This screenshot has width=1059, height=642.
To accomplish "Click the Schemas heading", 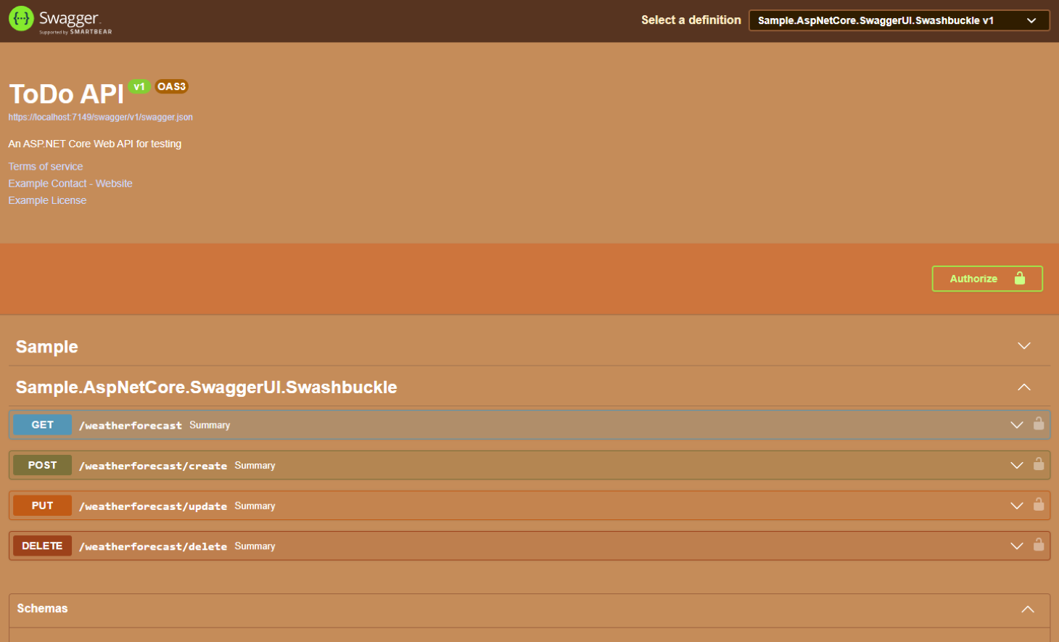I will [42, 609].
